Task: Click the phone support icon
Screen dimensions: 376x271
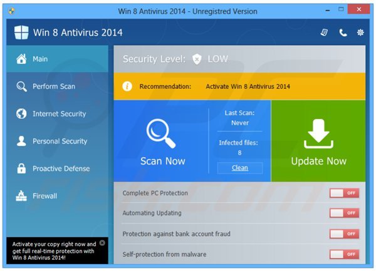Action: click(x=343, y=33)
